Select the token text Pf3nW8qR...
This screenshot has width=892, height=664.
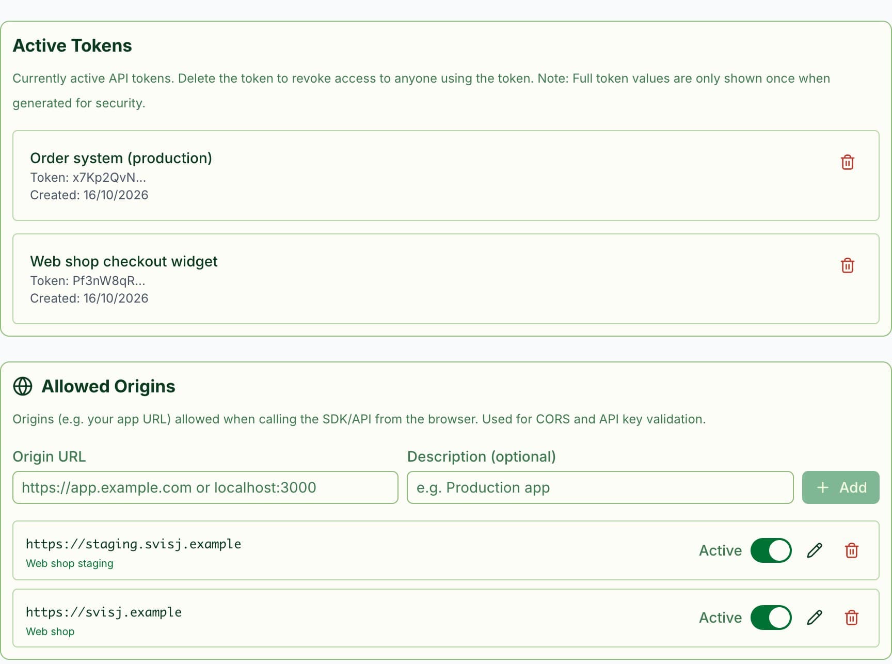pos(108,281)
